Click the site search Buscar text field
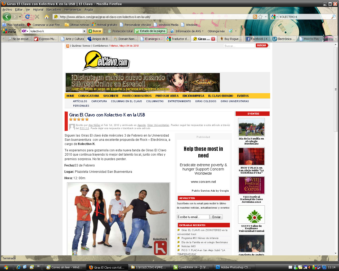The height and width of the screenshot is (271, 339). 239,46
